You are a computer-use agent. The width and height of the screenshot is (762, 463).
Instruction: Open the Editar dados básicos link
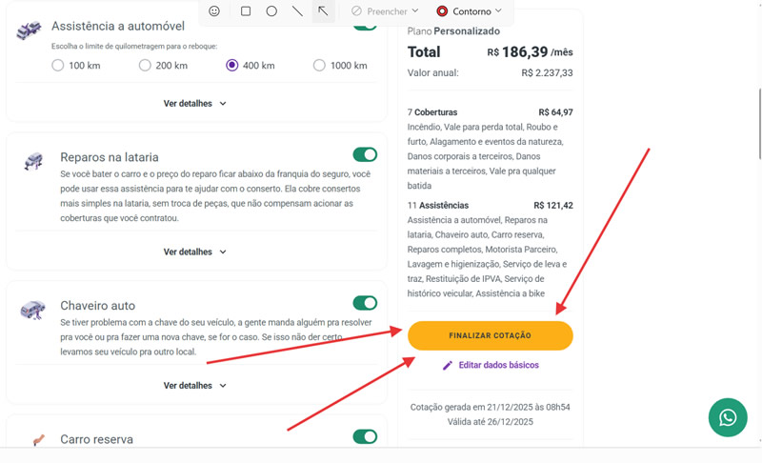coord(498,365)
